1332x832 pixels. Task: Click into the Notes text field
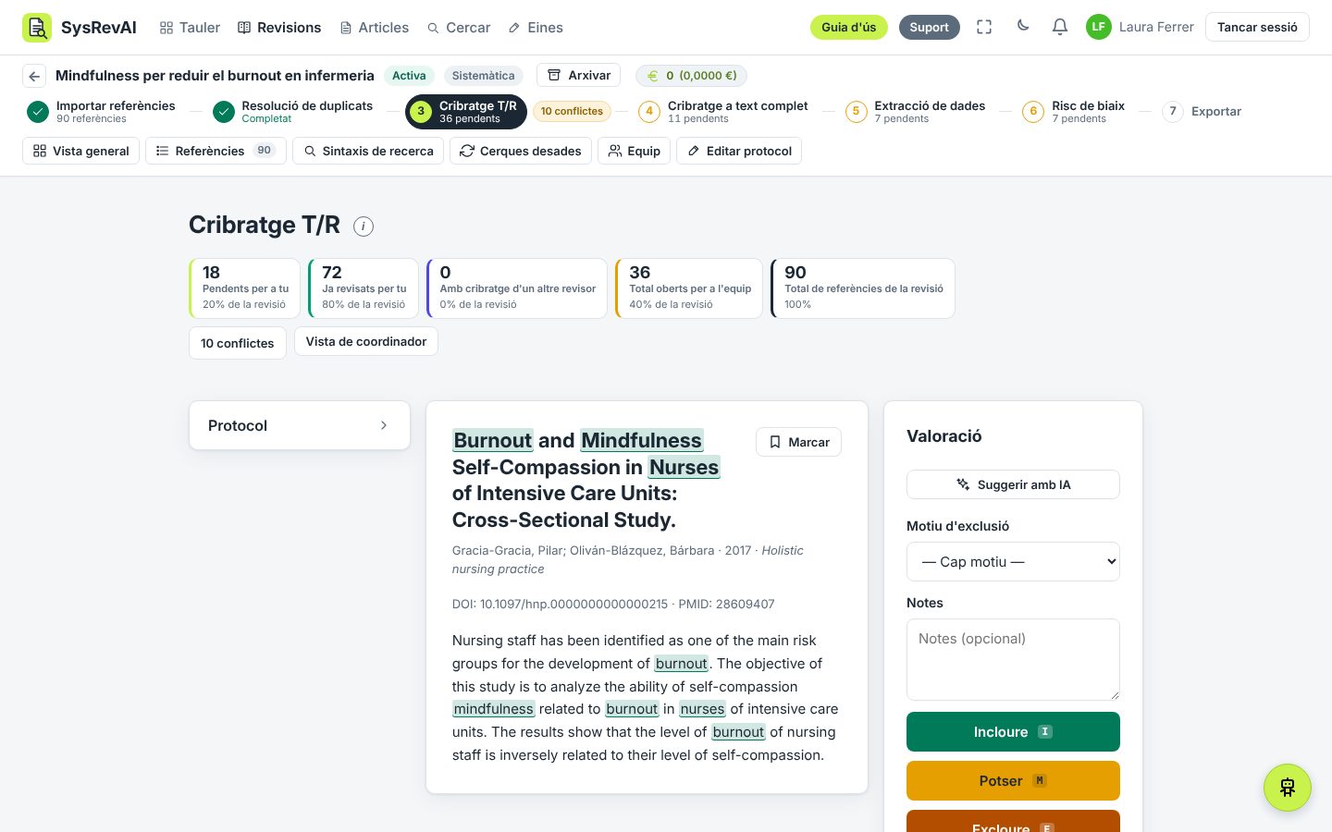tap(1013, 659)
